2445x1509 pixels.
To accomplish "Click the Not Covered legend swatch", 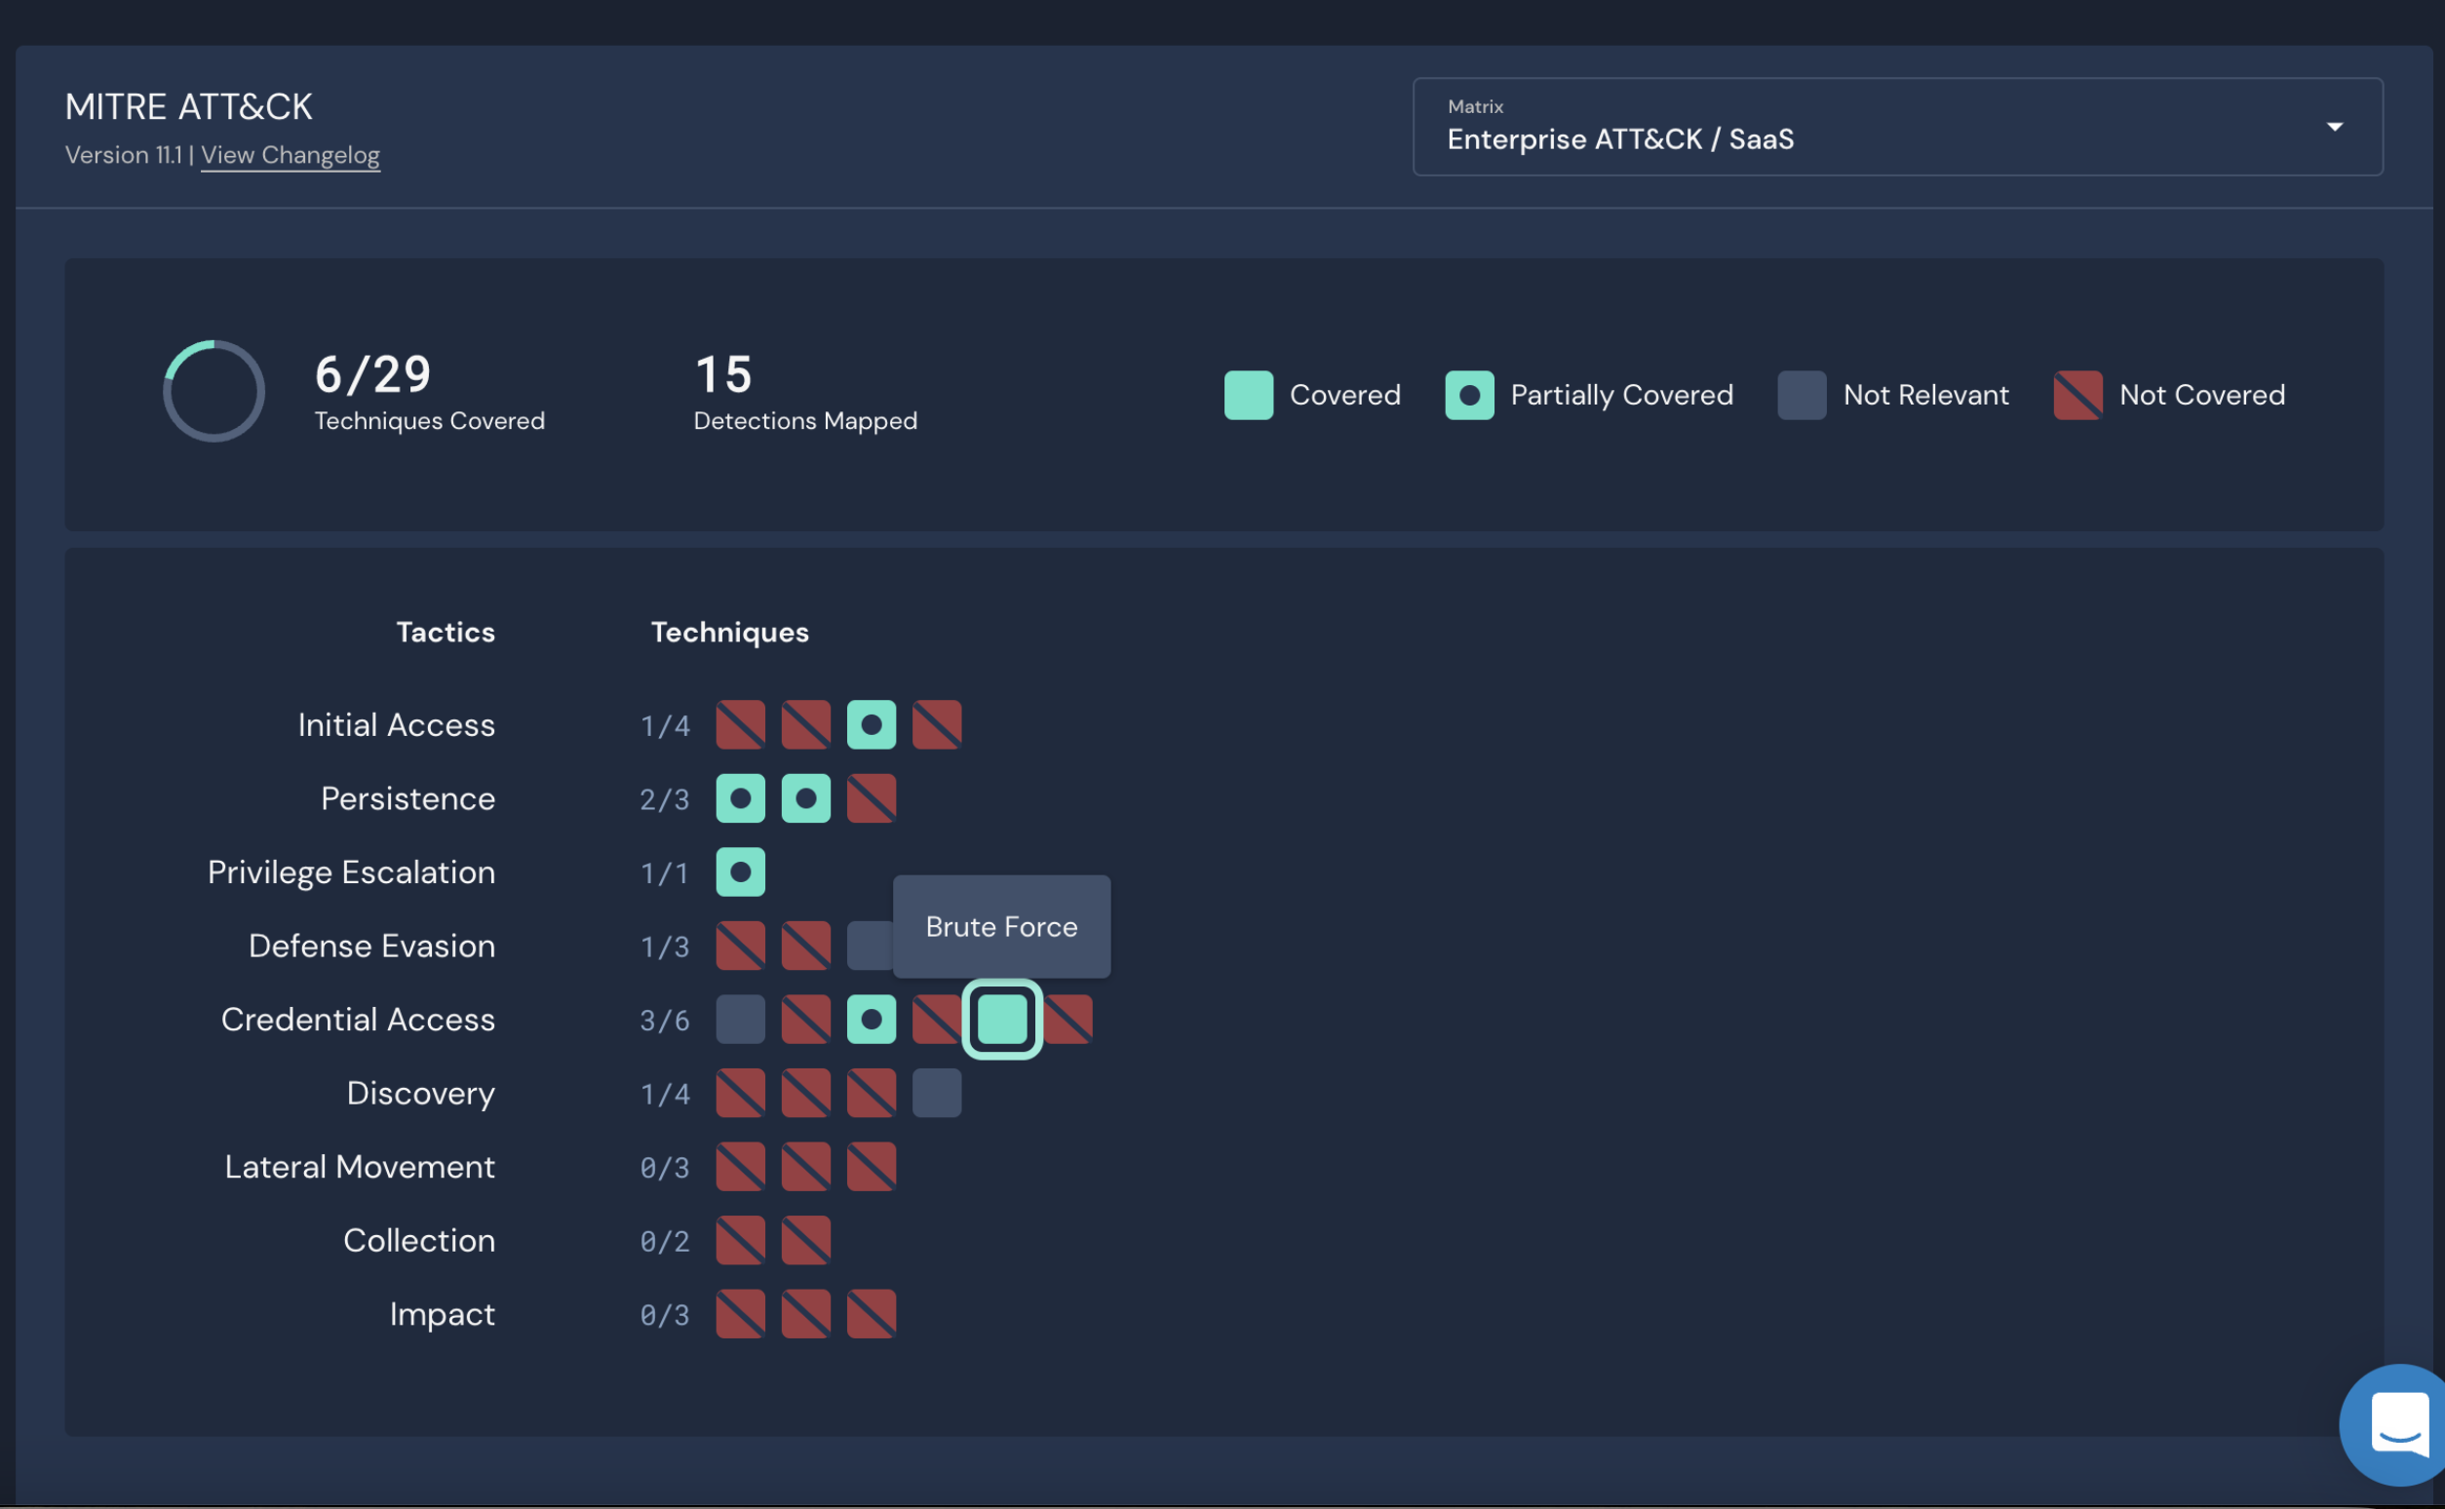I will pyautogui.click(x=2077, y=395).
